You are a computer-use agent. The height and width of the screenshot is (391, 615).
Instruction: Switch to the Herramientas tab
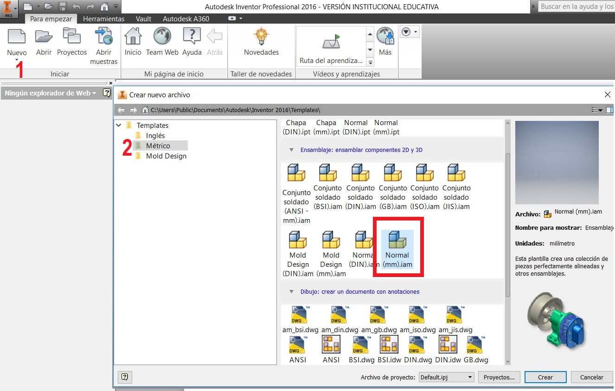pyautogui.click(x=104, y=19)
